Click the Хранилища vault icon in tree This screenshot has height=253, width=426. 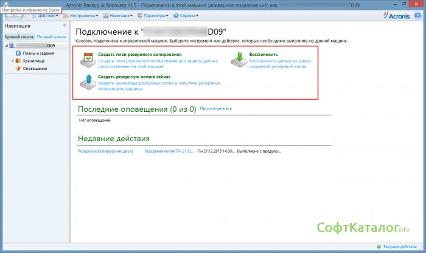click(x=18, y=61)
